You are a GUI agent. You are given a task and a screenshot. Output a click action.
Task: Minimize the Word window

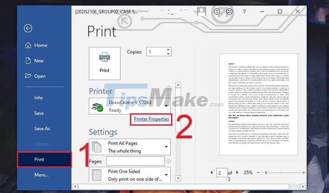262,11
